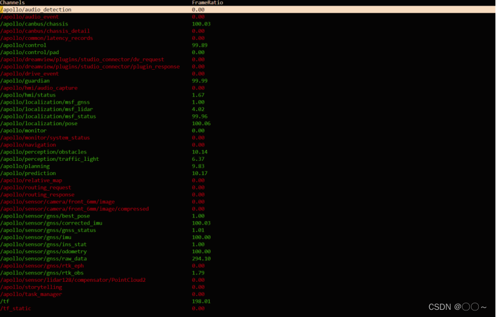Select /apollo/localization/msf_status channel

(48, 116)
